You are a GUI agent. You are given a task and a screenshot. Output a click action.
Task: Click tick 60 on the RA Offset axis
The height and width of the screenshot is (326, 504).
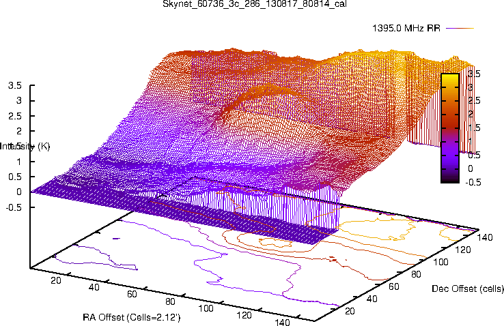(x=132, y=294)
